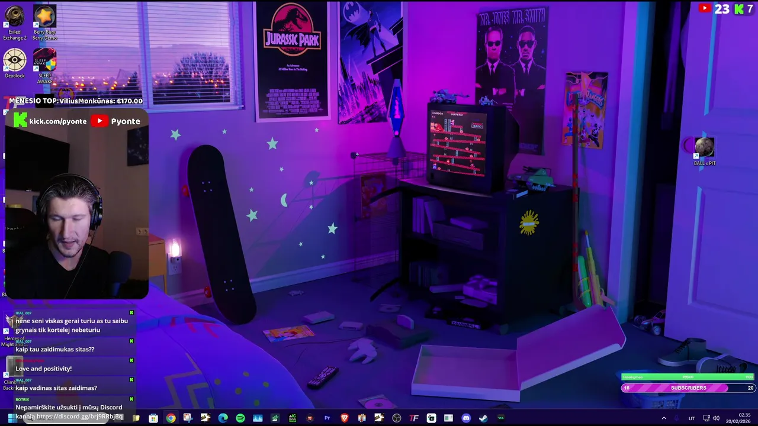Viewport: 758px width, 426px height.
Task: Click the 'kaip tau zaidimukas sitas??' chat message
Action: pyautogui.click(x=54, y=349)
